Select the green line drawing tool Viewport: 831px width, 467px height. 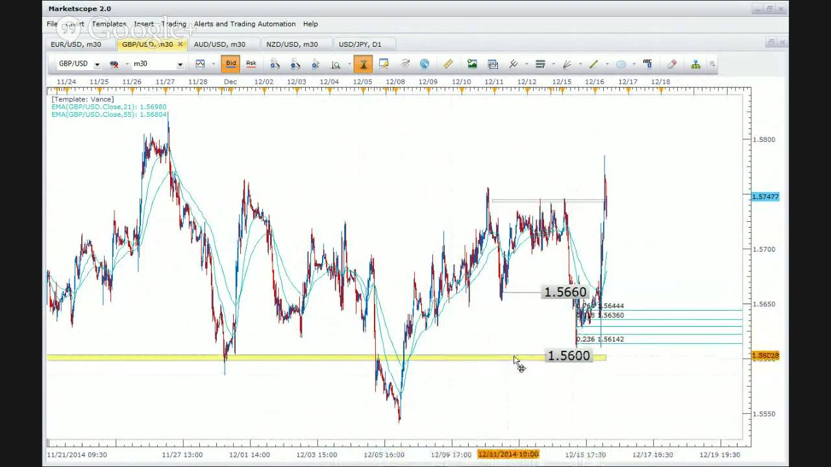[593, 64]
